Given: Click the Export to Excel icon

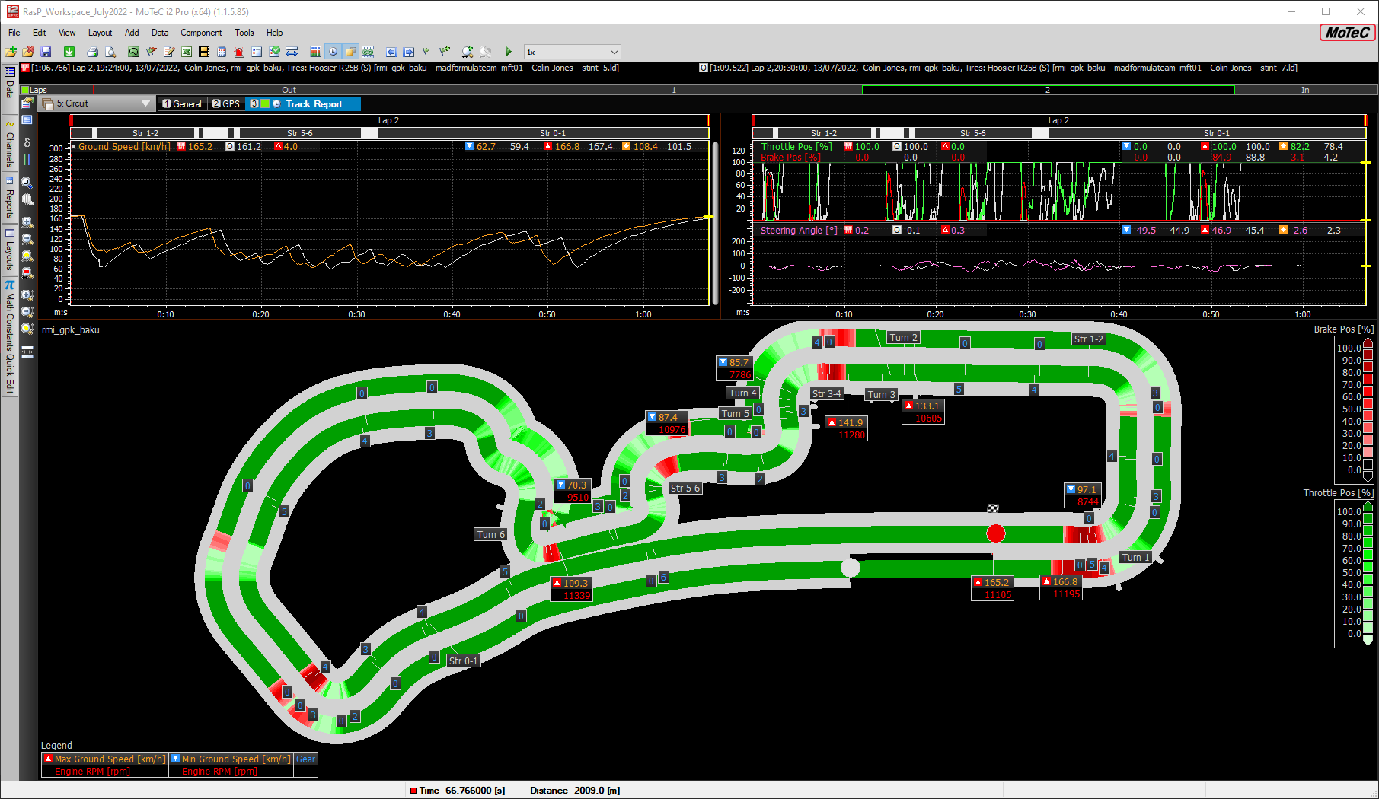Looking at the screenshot, I should point(187,52).
